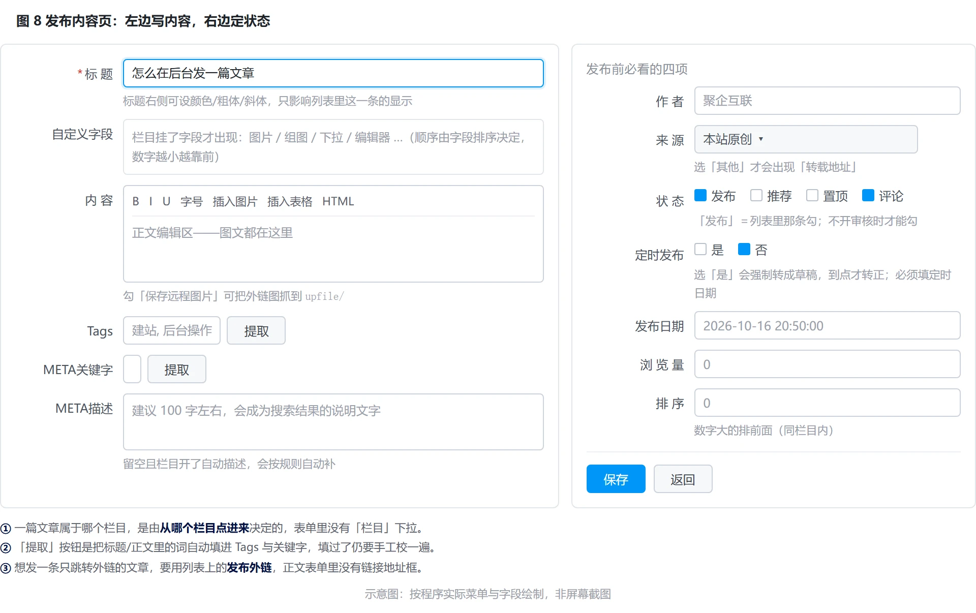Click hint about 保存远程图片 upfile/
Image resolution: width=976 pixels, height=613 pixels.
point(234,296)
